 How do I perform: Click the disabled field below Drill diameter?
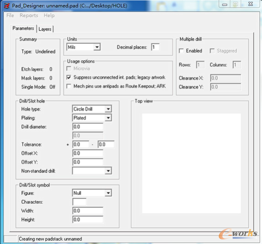point(88,136)
